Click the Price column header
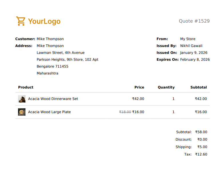224x181 pixels. [139, 87]
